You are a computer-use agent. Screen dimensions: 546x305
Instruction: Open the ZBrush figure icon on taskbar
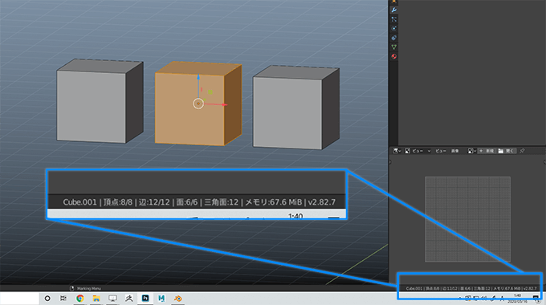tap(128, 299)
